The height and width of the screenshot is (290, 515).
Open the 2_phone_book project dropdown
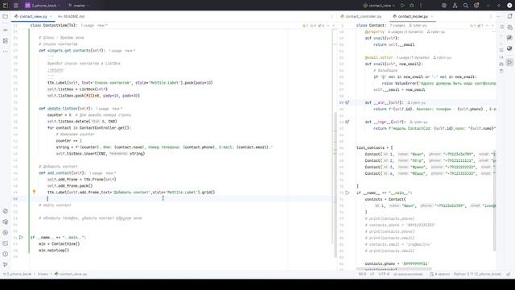[43, 6]
